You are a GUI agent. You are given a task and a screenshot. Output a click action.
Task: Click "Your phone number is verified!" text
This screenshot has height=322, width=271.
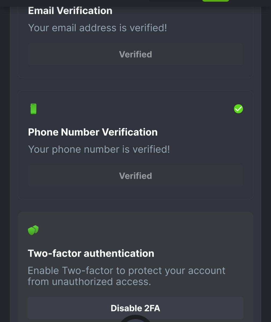99,149
